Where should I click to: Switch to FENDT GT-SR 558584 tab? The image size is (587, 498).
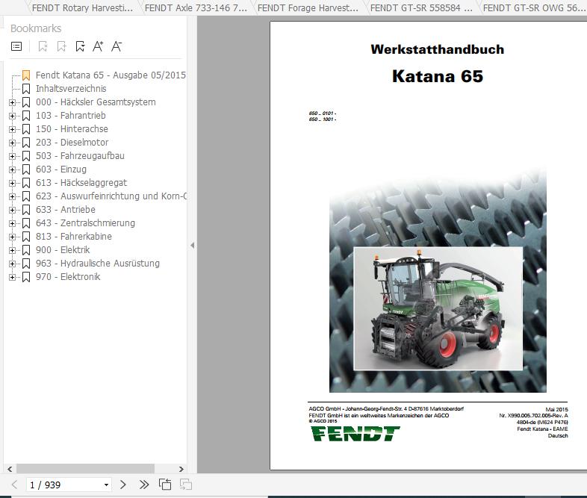point(421,8)
